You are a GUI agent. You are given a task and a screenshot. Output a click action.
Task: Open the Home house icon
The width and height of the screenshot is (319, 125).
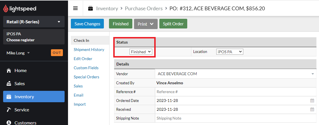(x=9, y=70)
